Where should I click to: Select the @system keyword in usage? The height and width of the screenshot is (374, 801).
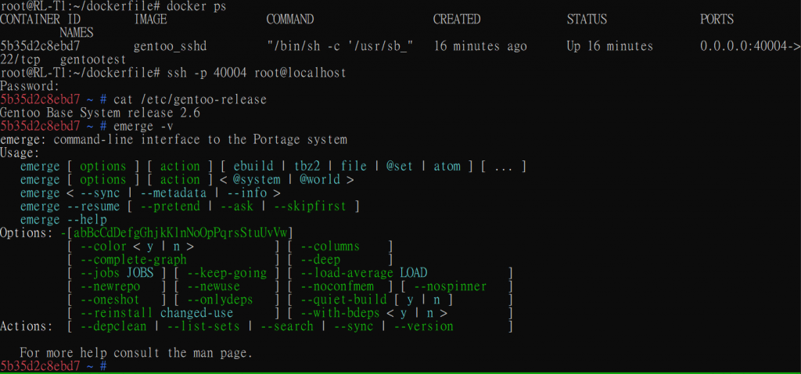click(257, 180)
